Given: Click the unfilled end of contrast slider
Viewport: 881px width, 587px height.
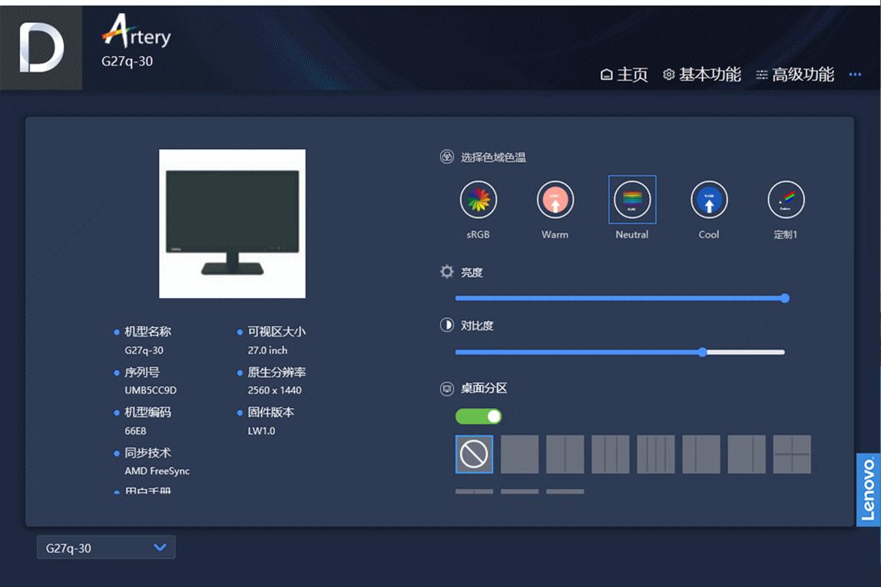Looking at the screenshot, I should [746, 352].
